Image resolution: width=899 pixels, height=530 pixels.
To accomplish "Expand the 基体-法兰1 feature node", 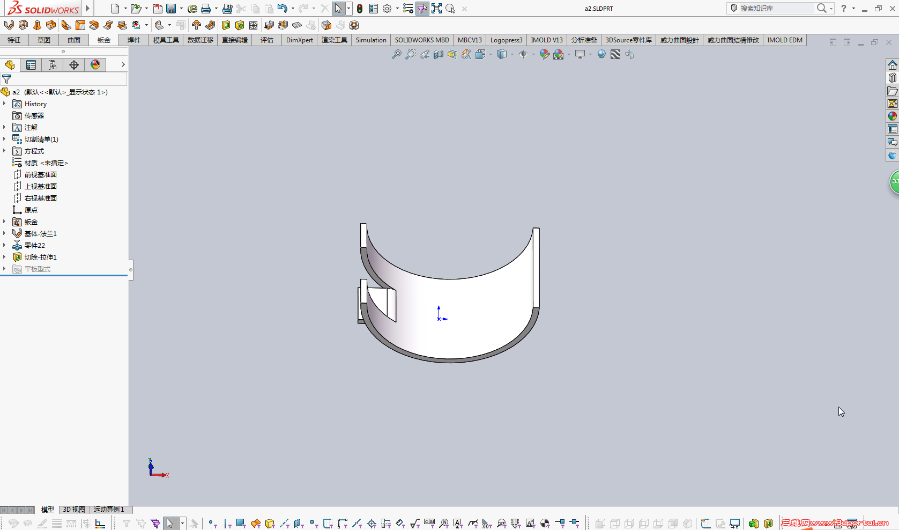I will [4, 233].
